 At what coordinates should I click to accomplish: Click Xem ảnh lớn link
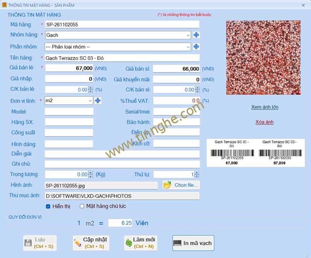[264, 107]
